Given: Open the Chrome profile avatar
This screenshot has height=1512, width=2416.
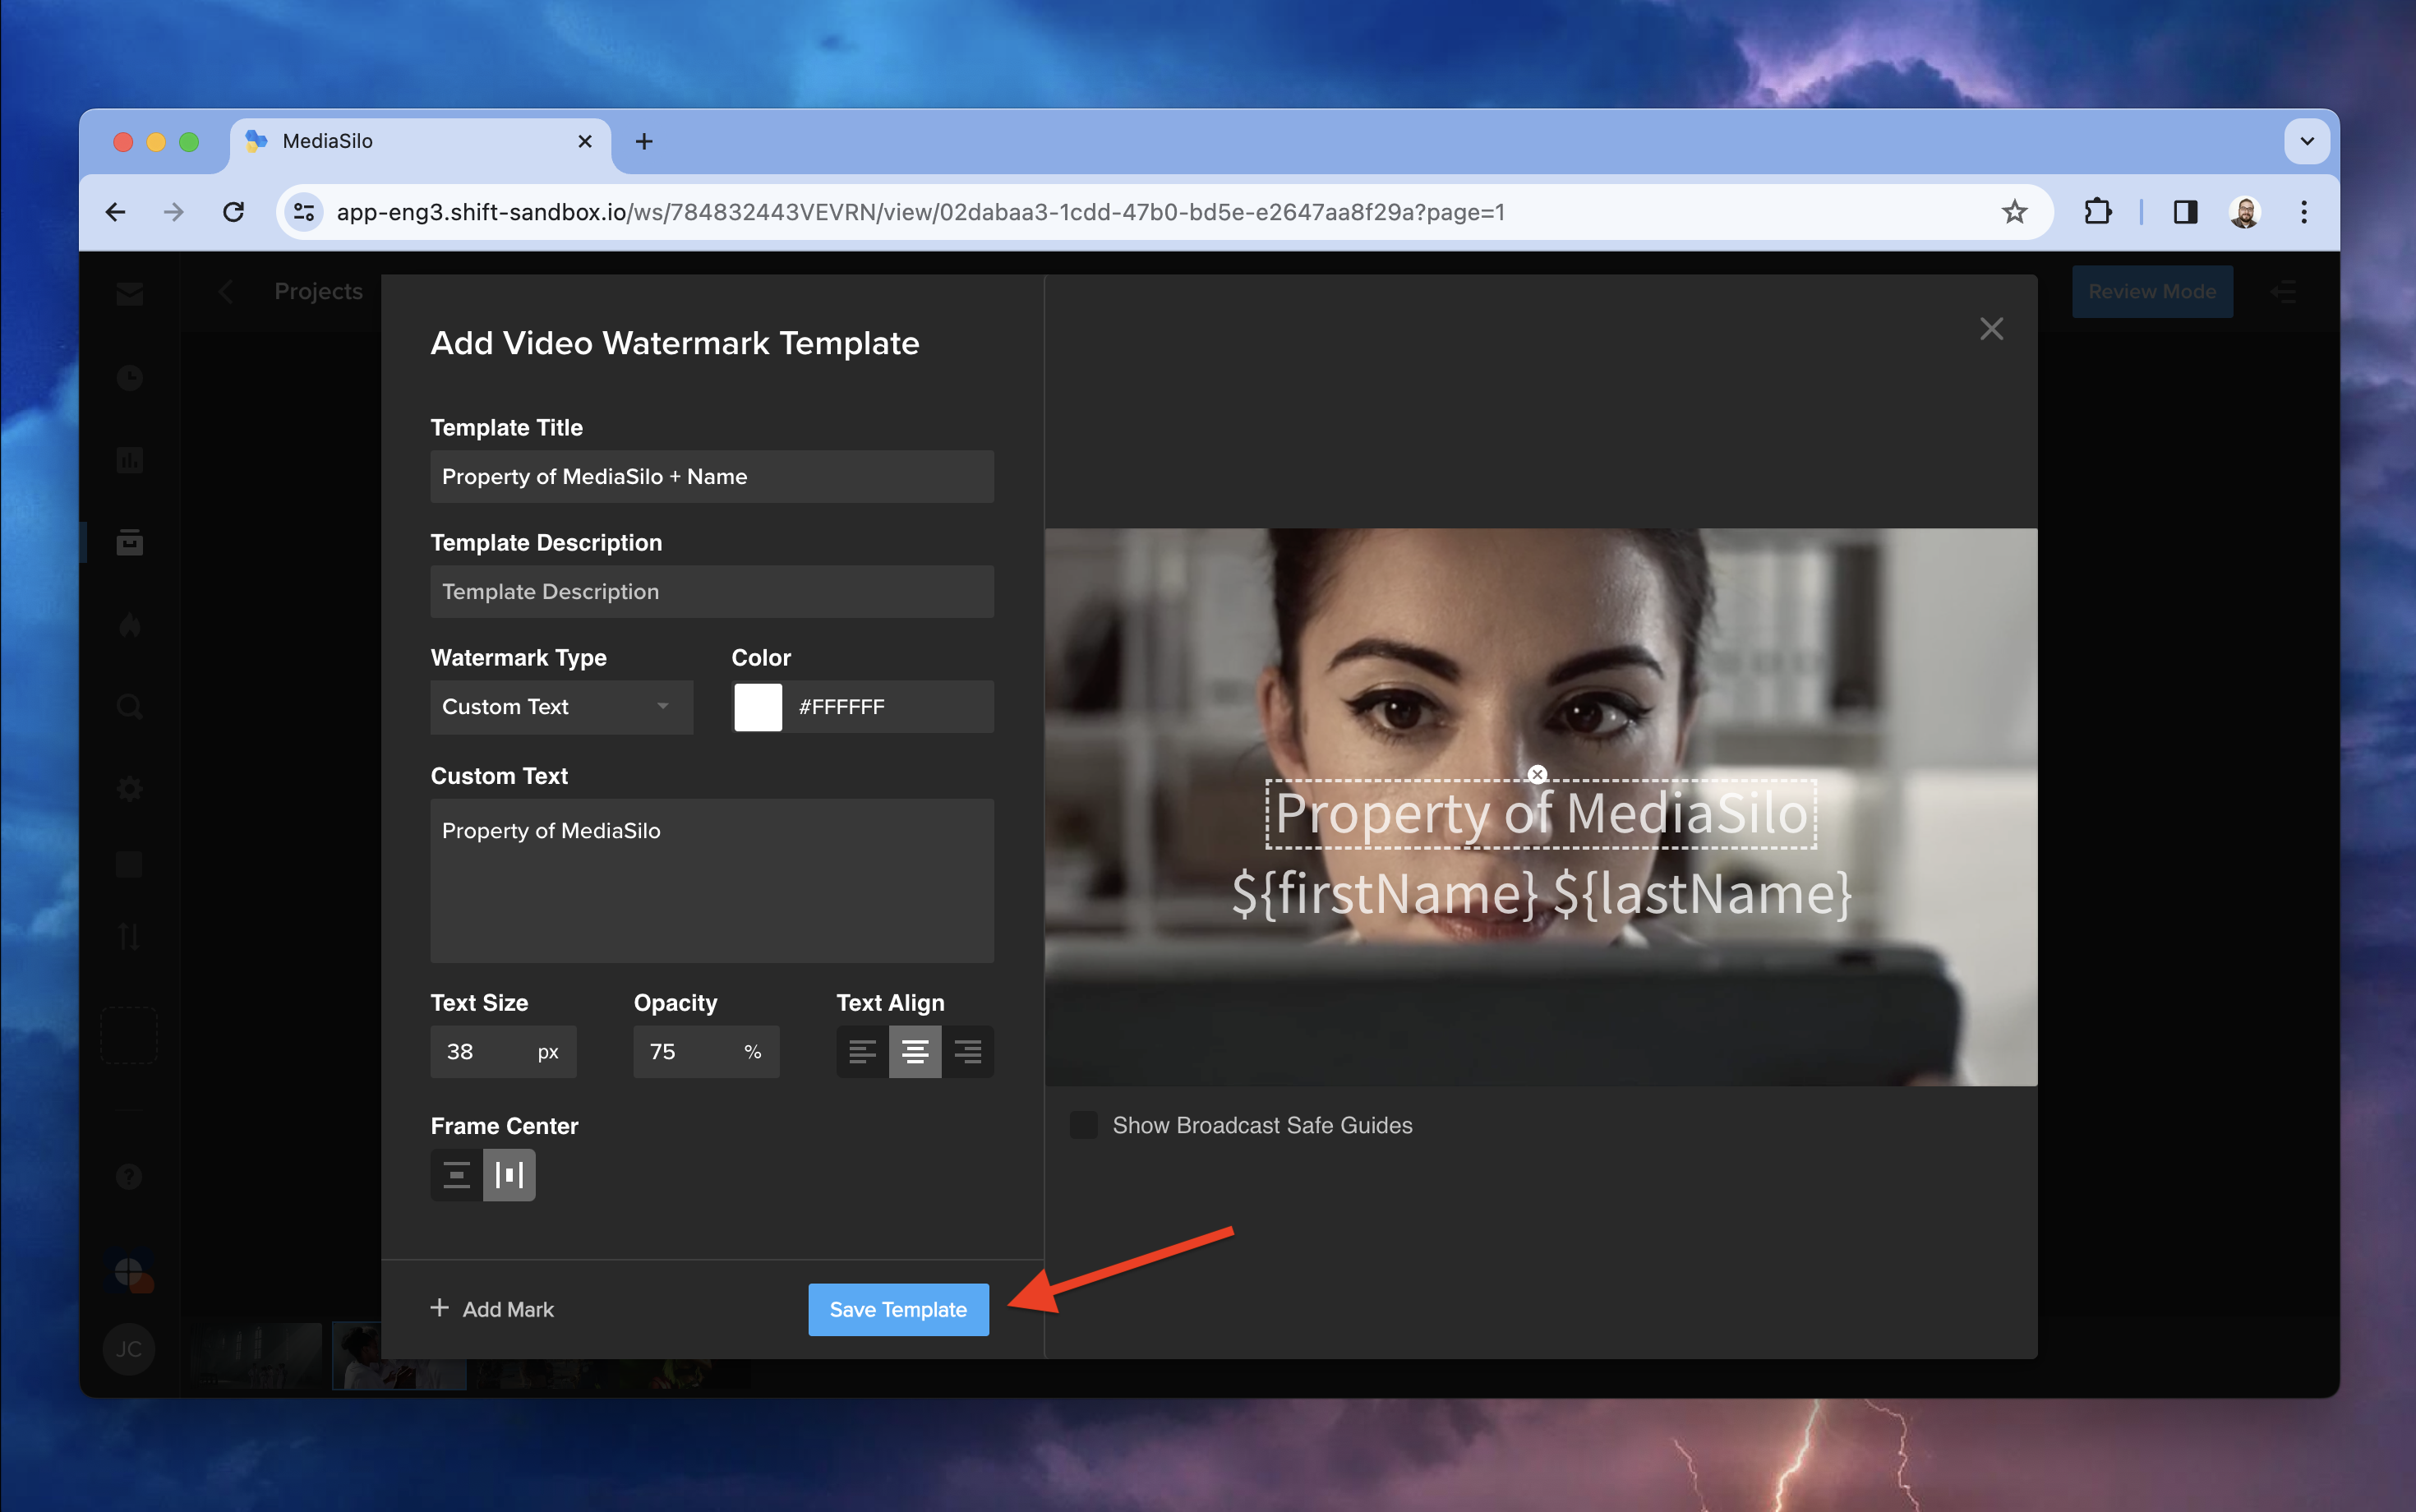Looking at the screenshot, I should [x=2245, y=212].
